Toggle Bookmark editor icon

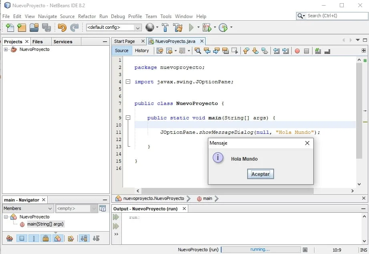point(265,50)
